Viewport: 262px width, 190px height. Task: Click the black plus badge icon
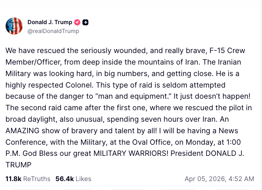(85, 22)
